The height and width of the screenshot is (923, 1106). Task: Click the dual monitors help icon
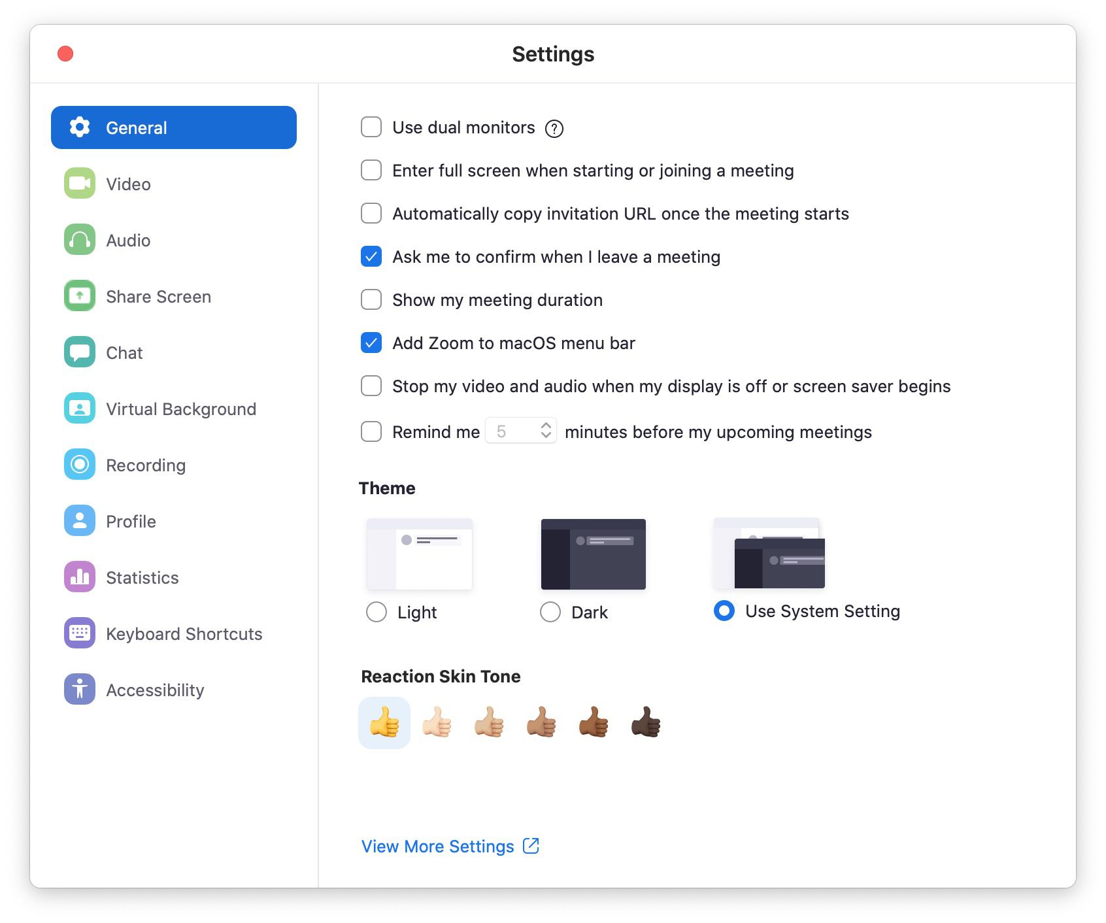click(554, 129)
